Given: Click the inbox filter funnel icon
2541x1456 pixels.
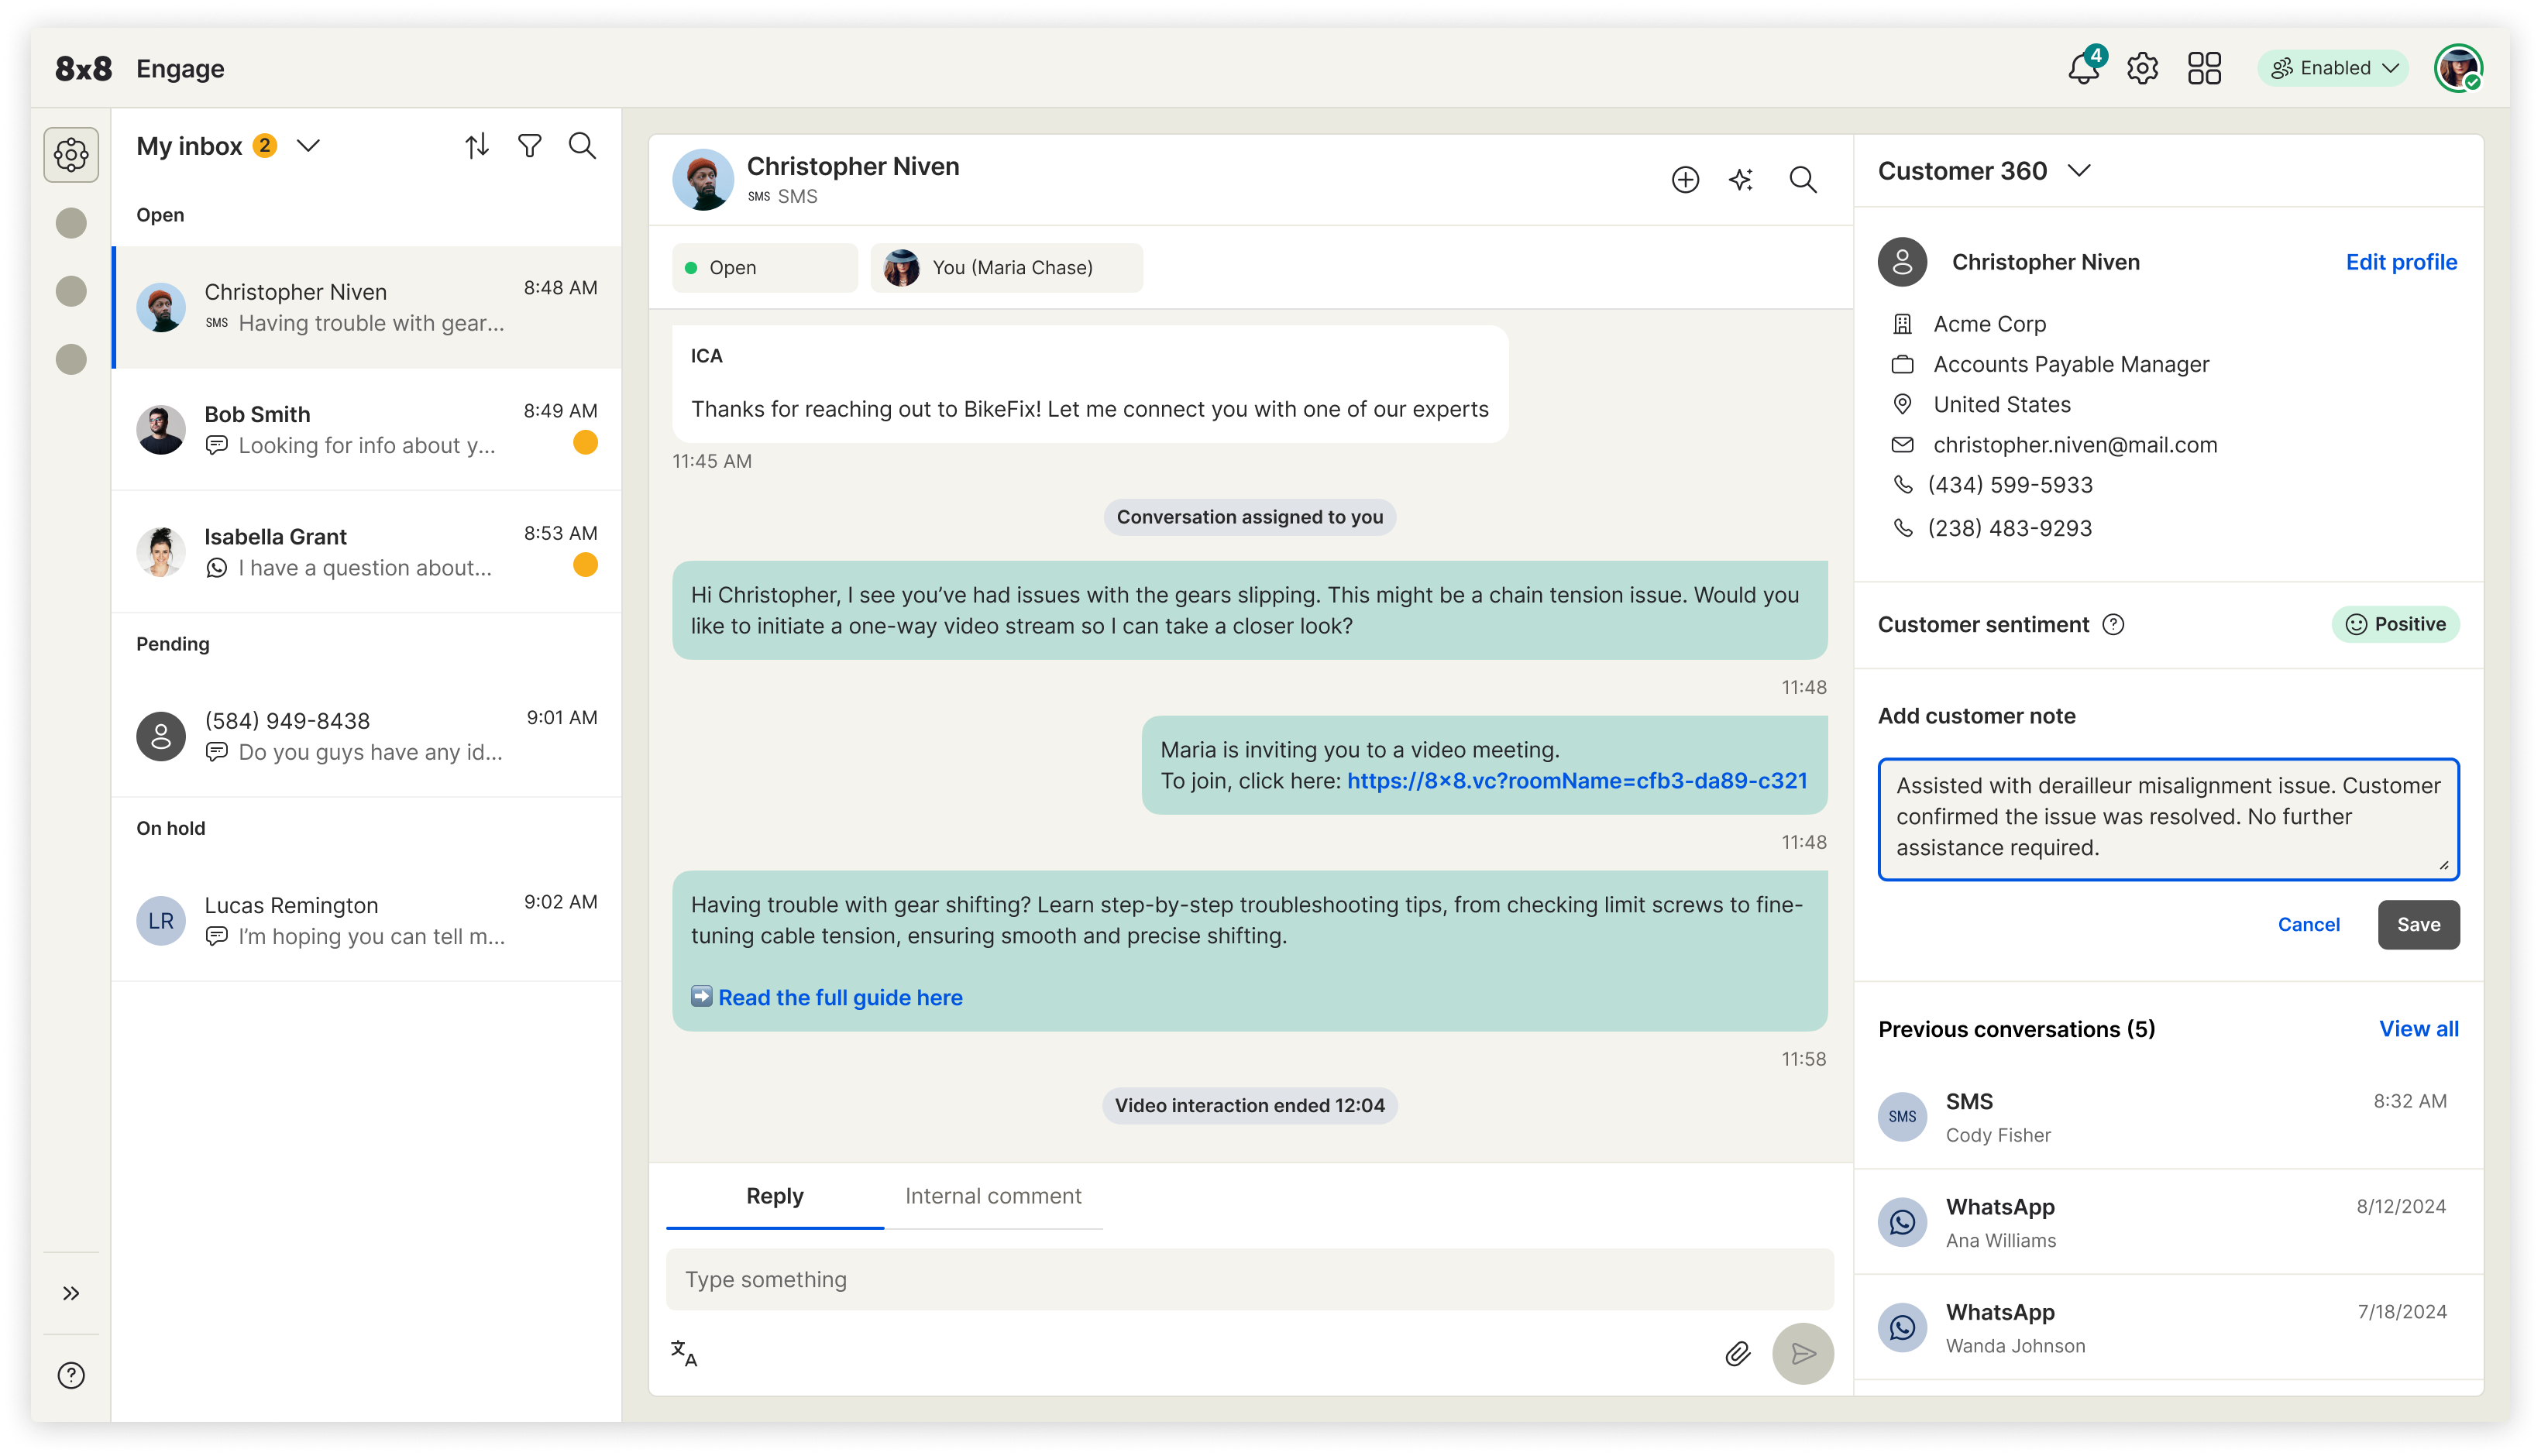Looking at the screenshot, I should [x=529, y=146].
